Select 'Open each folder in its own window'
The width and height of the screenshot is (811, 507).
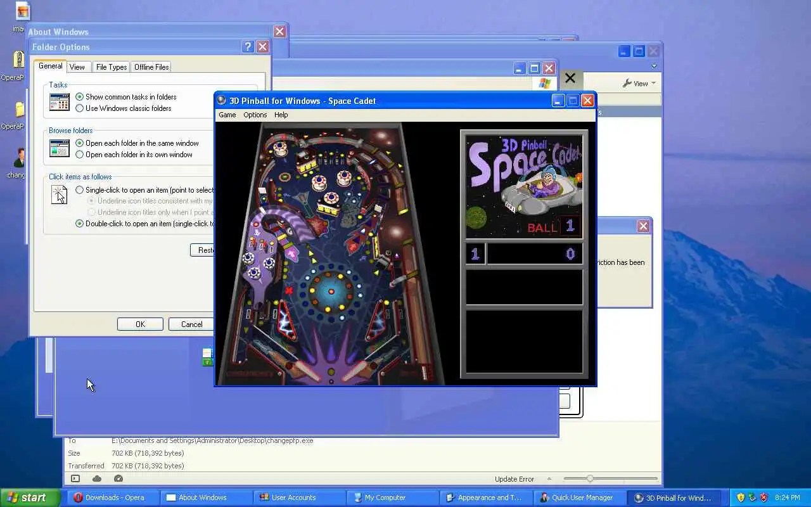[x=133, y=155]
